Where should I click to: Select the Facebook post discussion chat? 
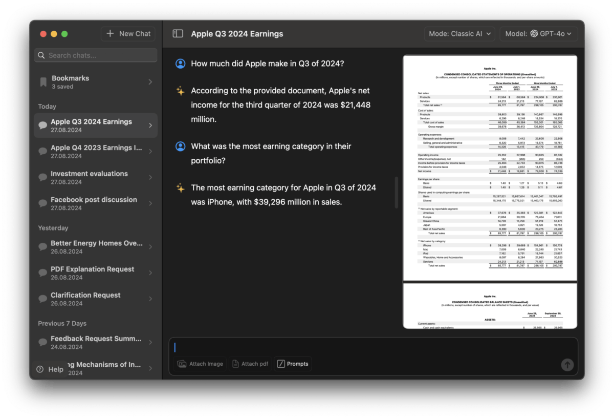pyautogui.click(x=94, y=203)
